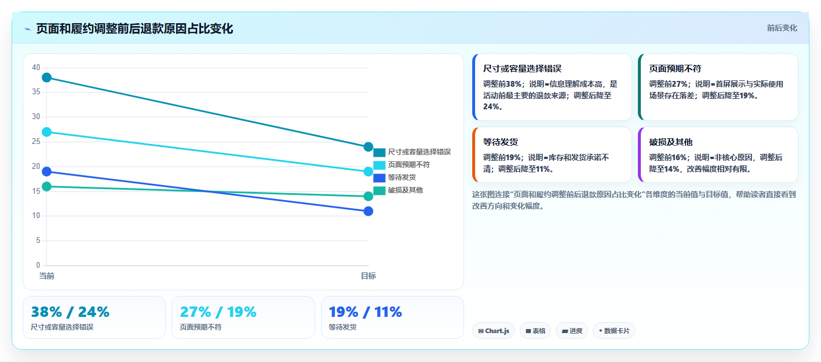Viewport: 821px width, 362px height.
Task: Click the 19% / 11% stat card
Action: point(392,317)
